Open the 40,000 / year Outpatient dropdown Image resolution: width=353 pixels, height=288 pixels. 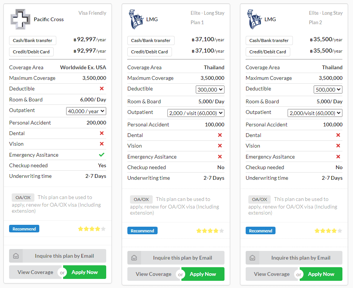click(86, 111)
